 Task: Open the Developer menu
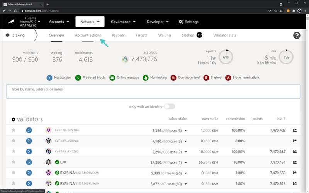tap(158, 22)
